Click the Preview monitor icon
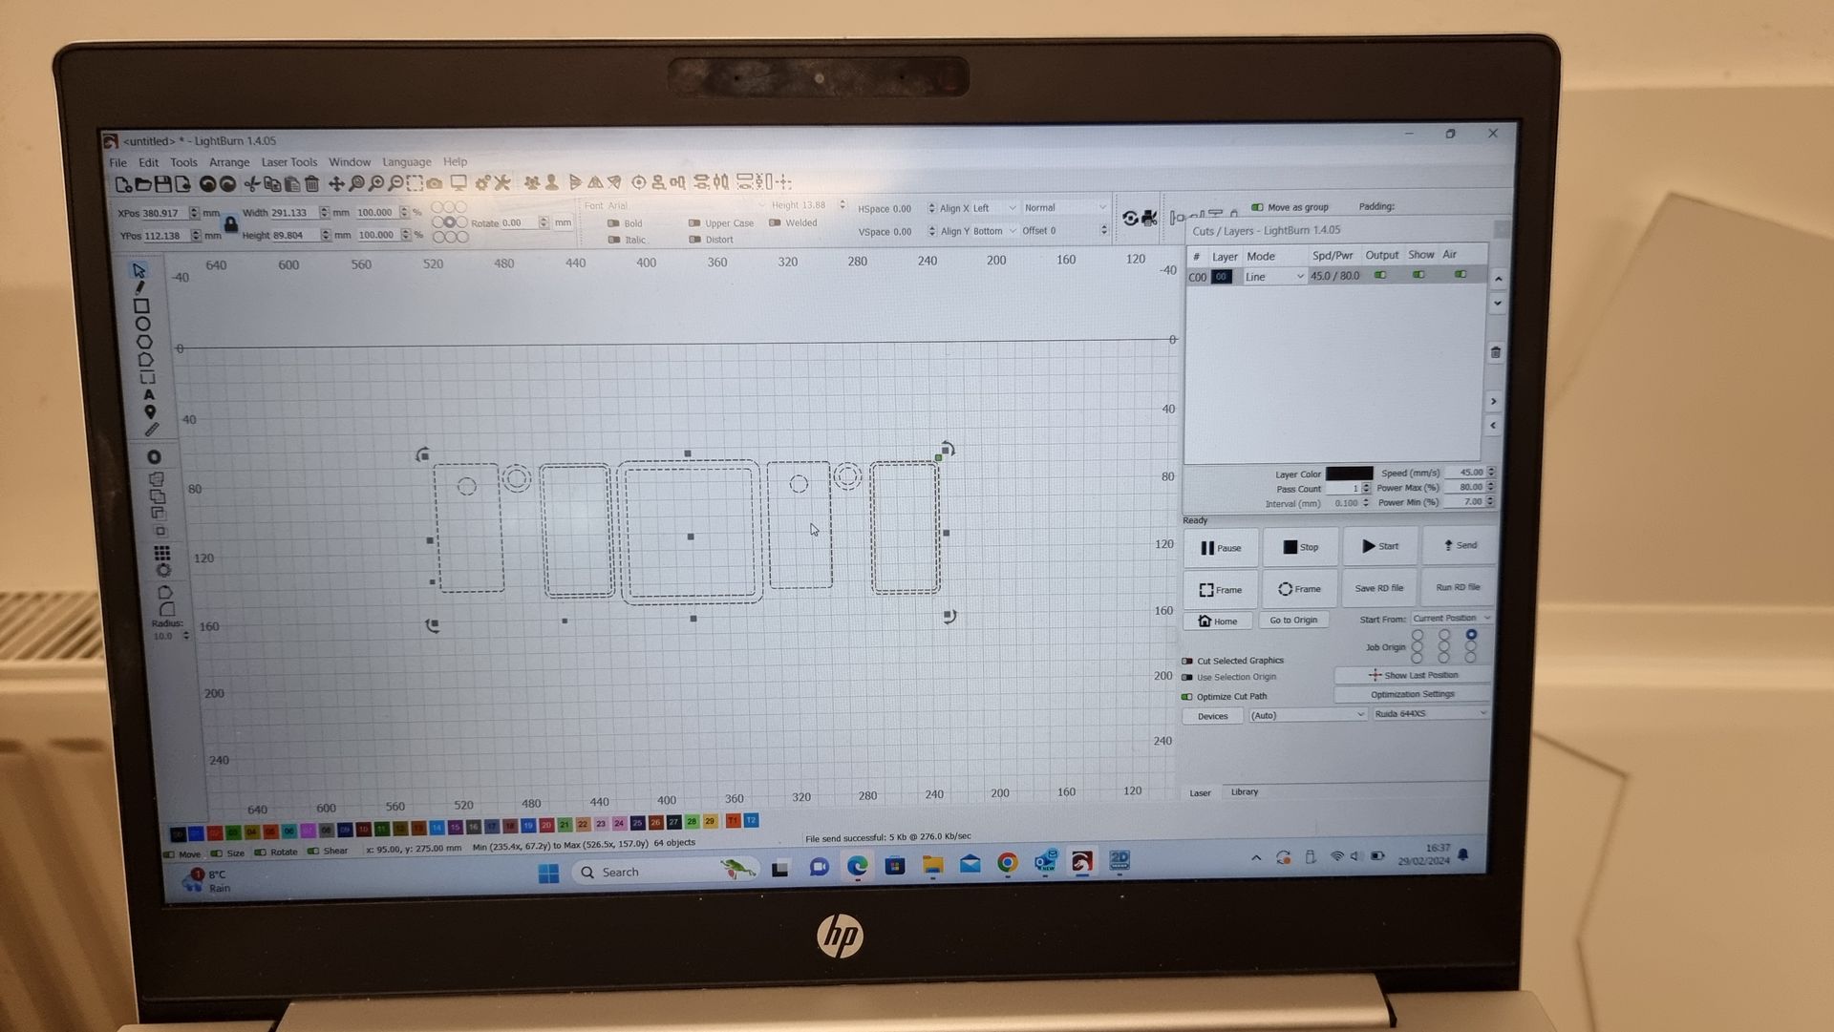Screen dimensions: 1834x1032 tap(458, 182)
